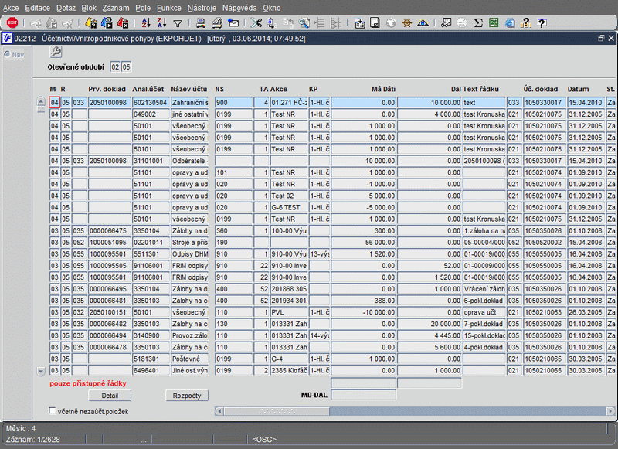Click the Sigma sum toolbar icon
Screen dimensions: 618x449
click(x=478, y=23)
